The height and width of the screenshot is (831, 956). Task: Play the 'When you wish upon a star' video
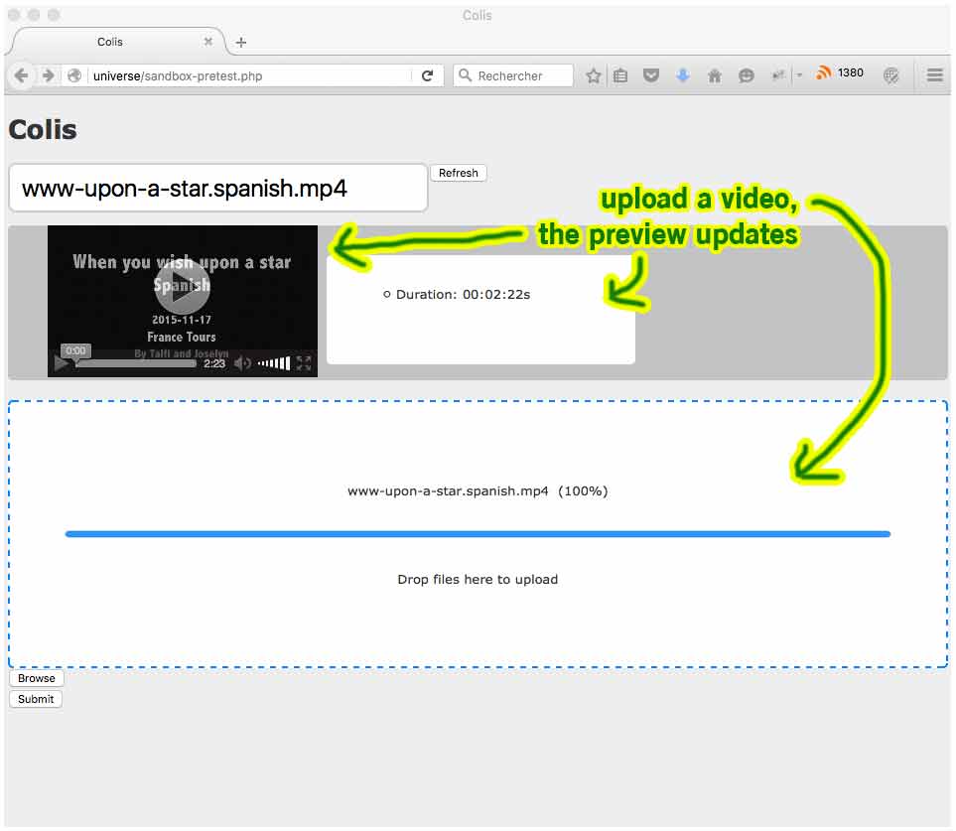point(182,287)
